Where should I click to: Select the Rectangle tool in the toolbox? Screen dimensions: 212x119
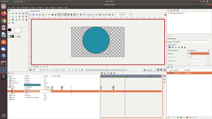pos(9,17)
